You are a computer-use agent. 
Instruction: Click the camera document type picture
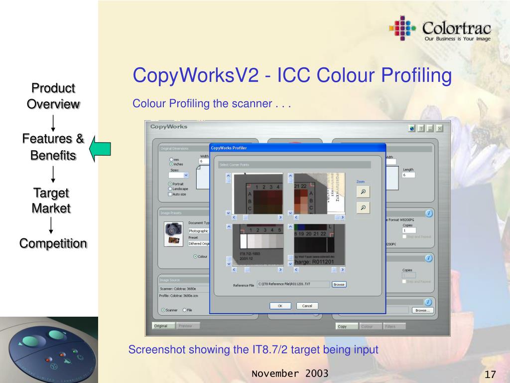[x=173, y=234]
